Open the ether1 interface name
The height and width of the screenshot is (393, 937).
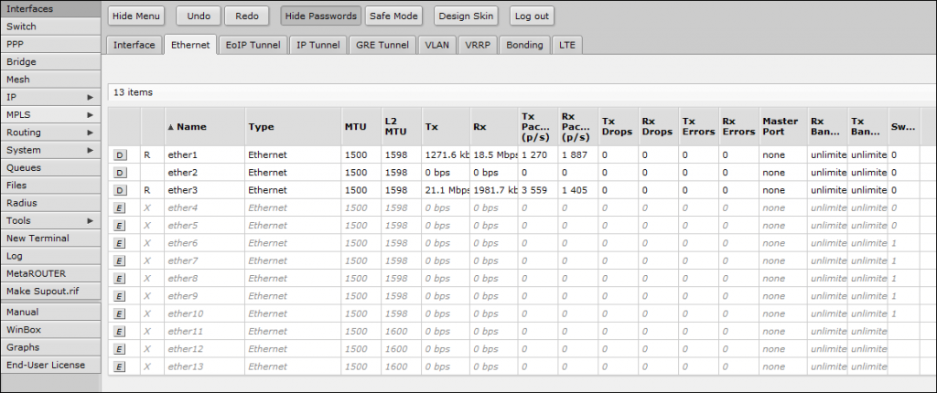(x=182, y=155)
